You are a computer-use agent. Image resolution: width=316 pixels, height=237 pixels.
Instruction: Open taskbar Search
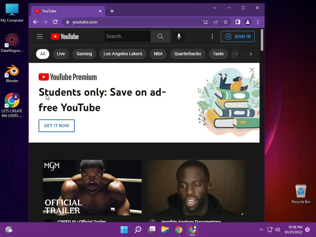(138, 230)
